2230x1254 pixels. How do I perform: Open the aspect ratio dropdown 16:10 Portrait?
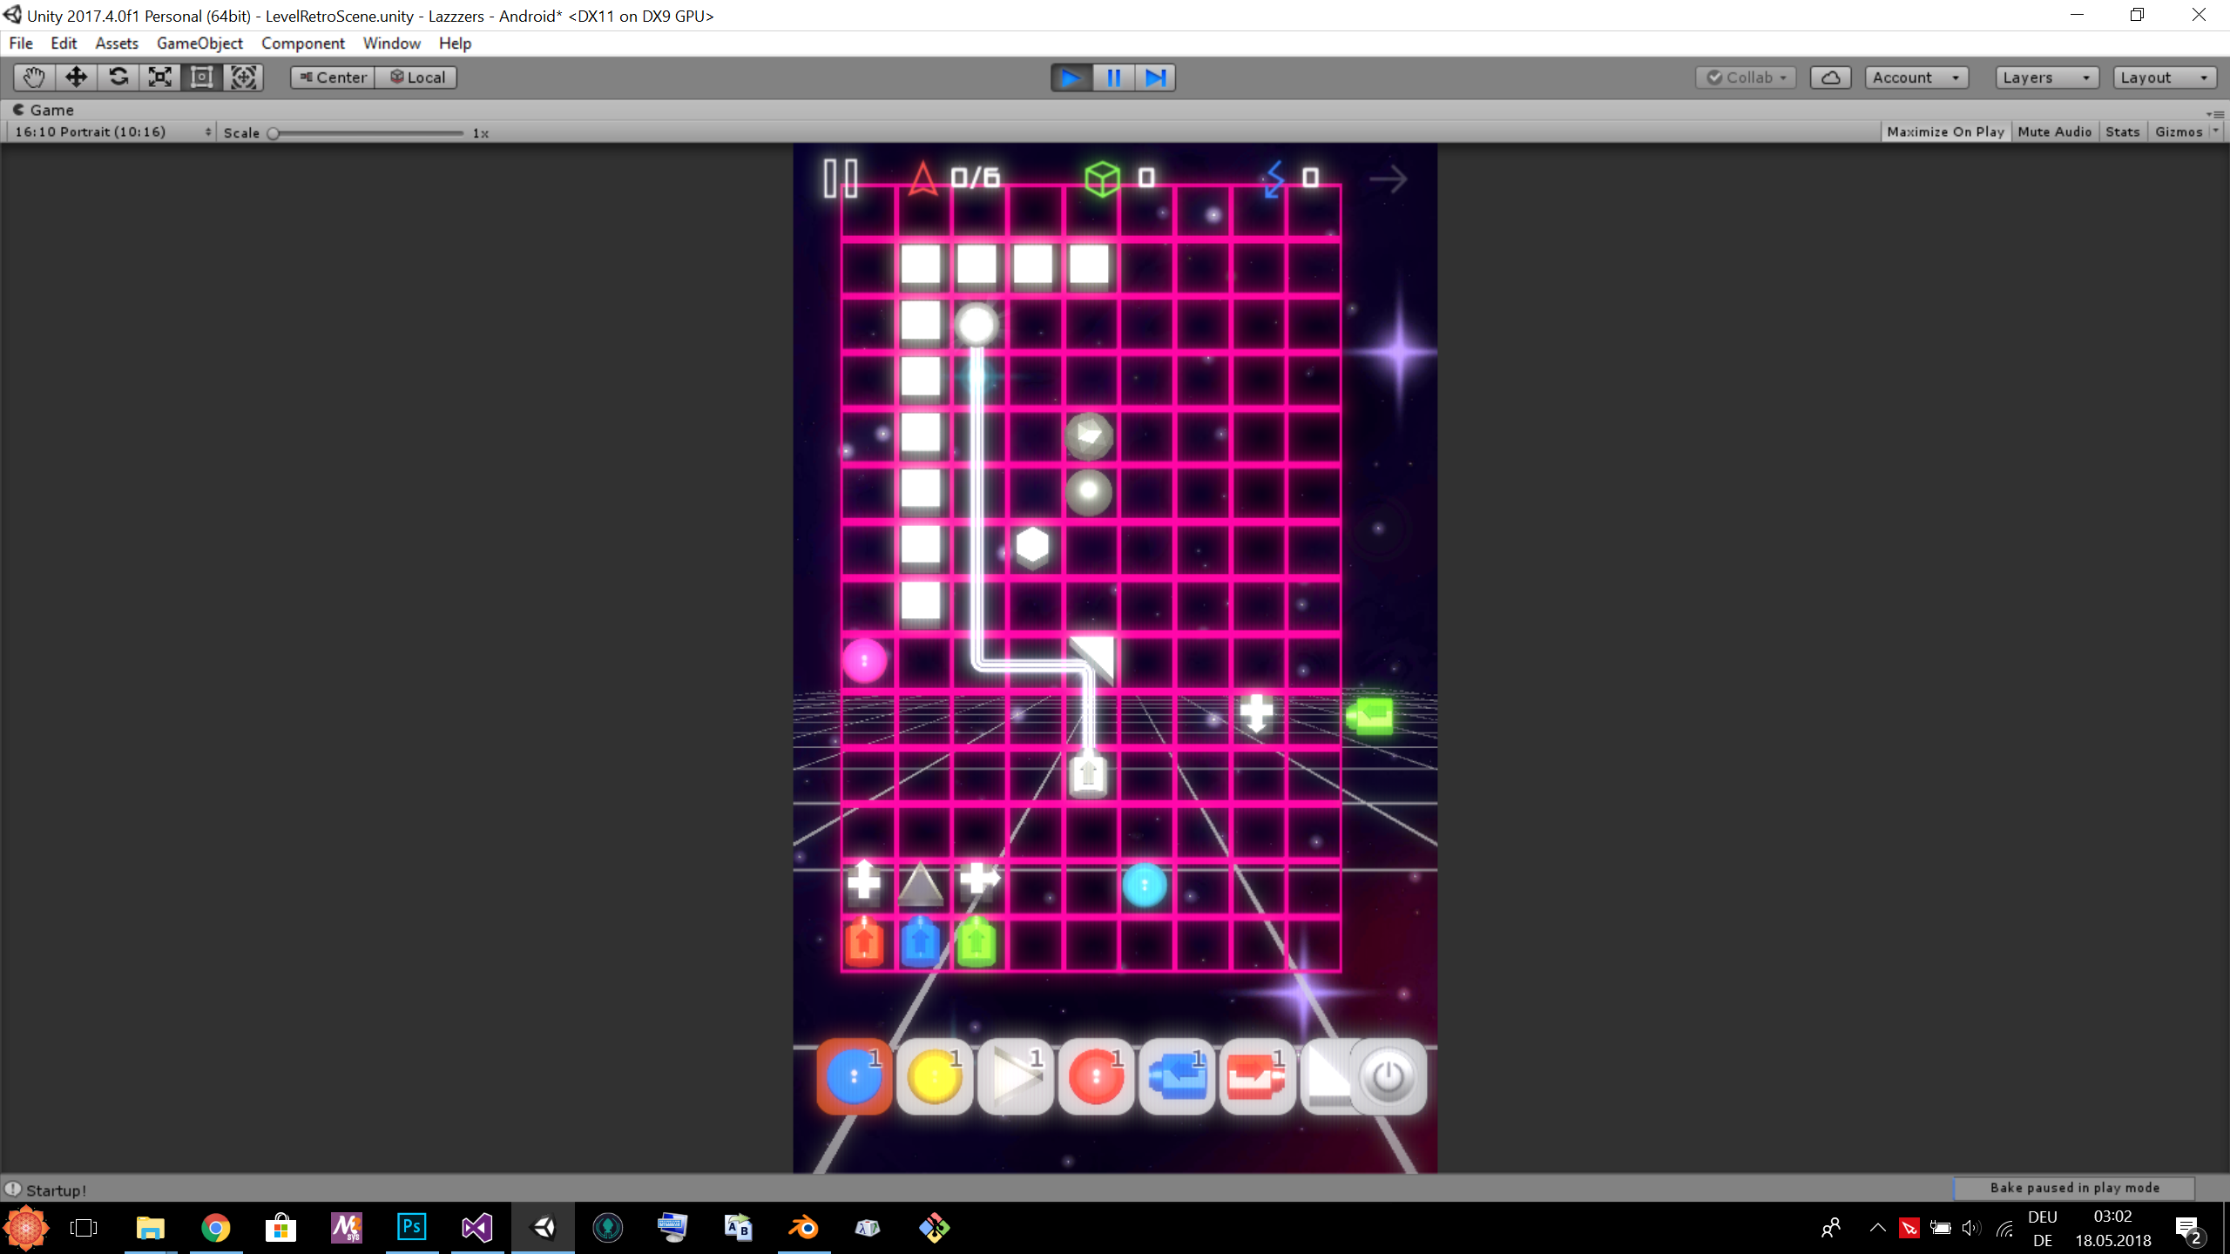pos(111,131)
